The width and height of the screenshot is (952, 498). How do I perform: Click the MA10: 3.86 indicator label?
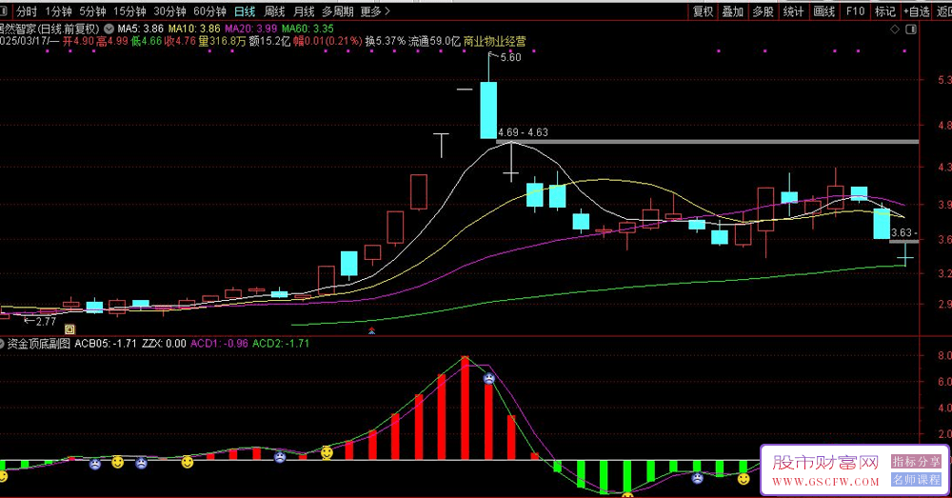194,29
